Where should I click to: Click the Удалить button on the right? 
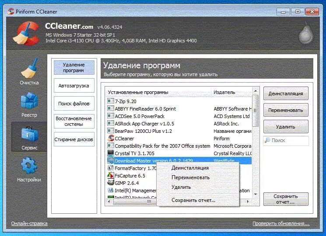286,127
